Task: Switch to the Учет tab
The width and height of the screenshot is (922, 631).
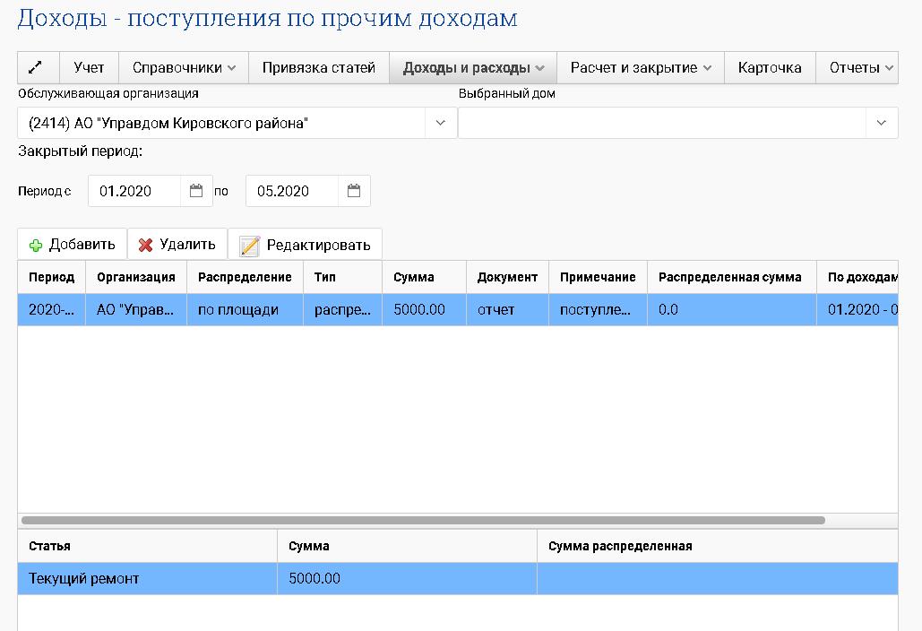Action: click(x=89, y=68)
